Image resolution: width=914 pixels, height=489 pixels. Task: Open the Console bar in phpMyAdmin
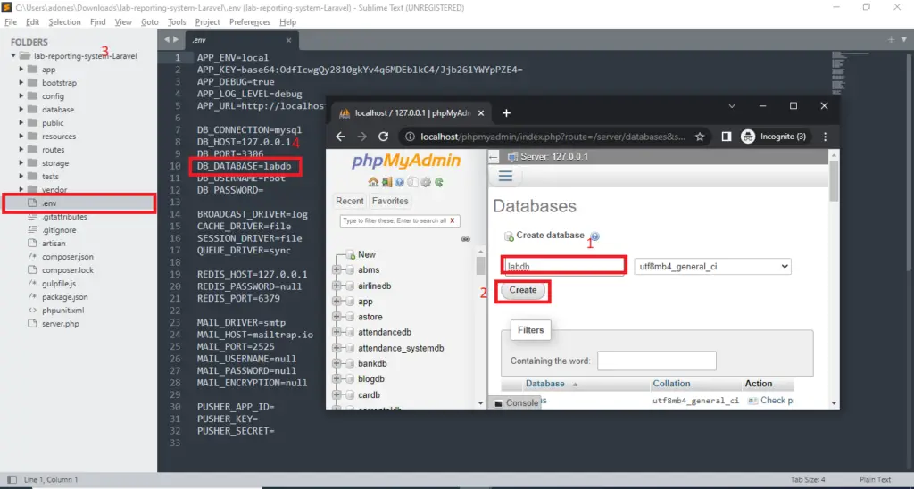coord(517,402)
